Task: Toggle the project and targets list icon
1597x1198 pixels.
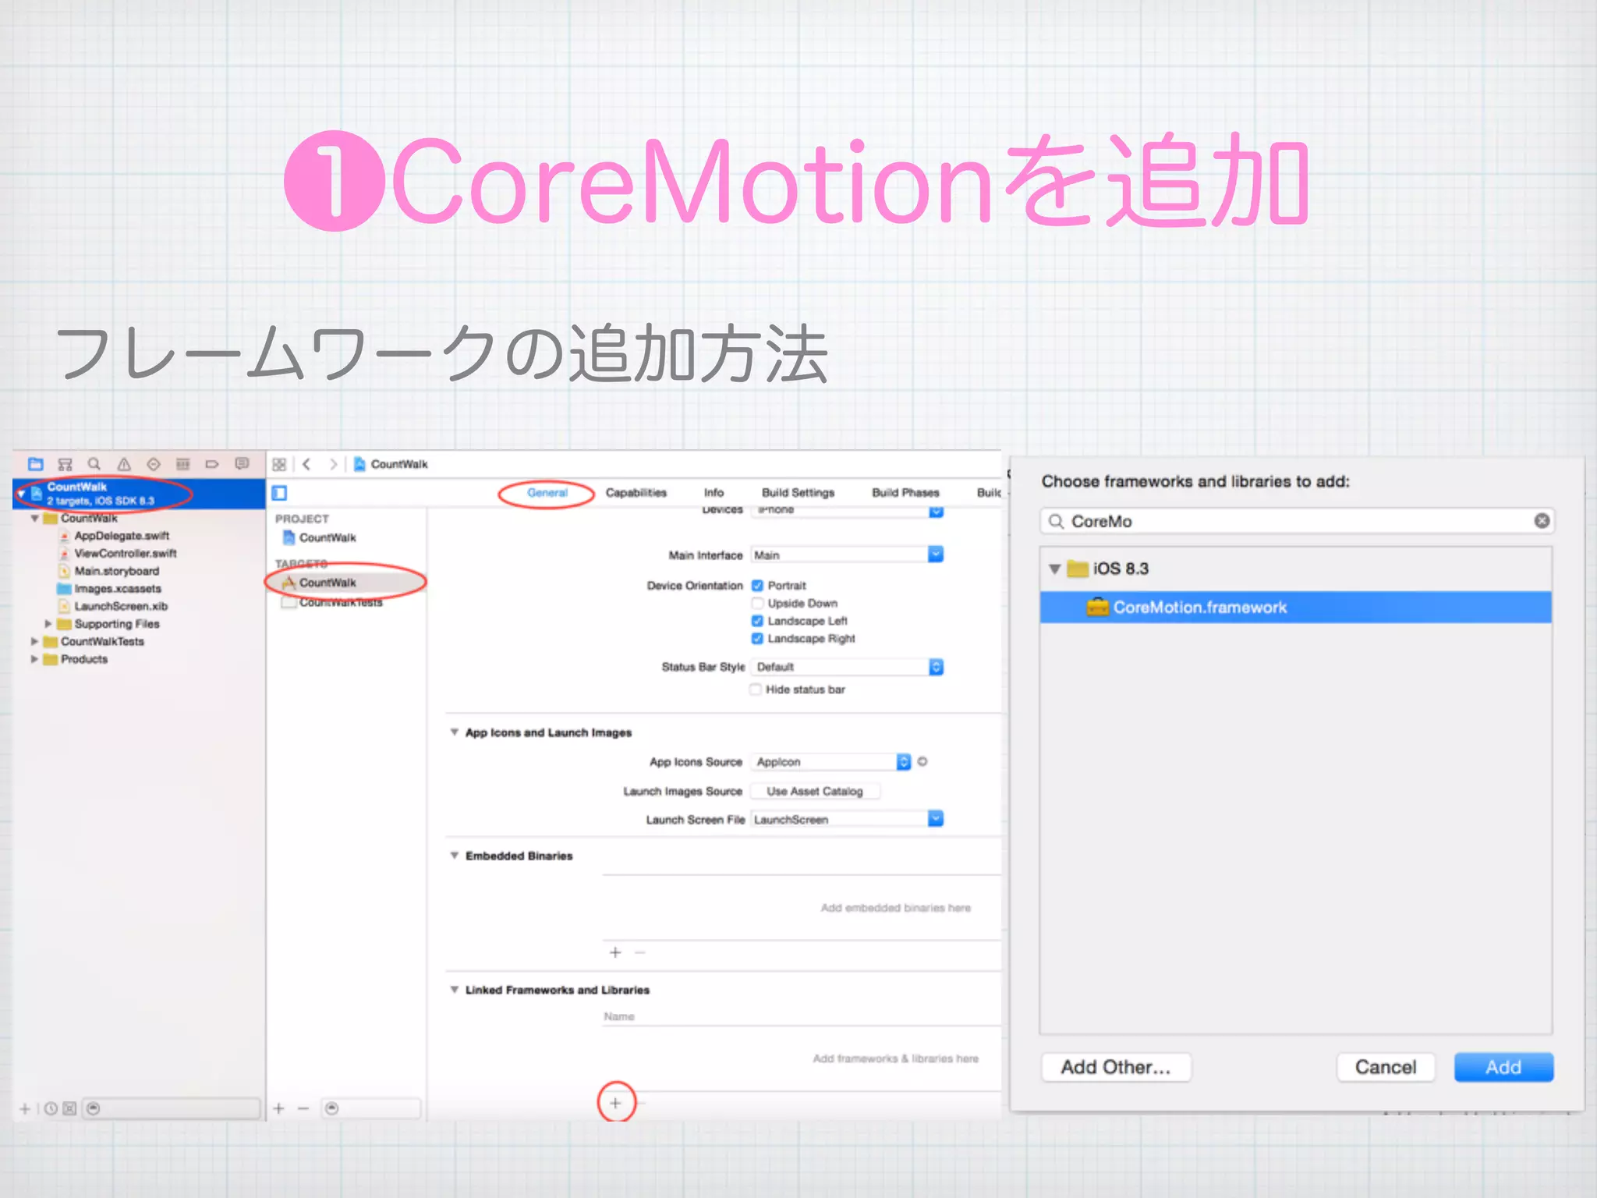Action: pos(279,493)
